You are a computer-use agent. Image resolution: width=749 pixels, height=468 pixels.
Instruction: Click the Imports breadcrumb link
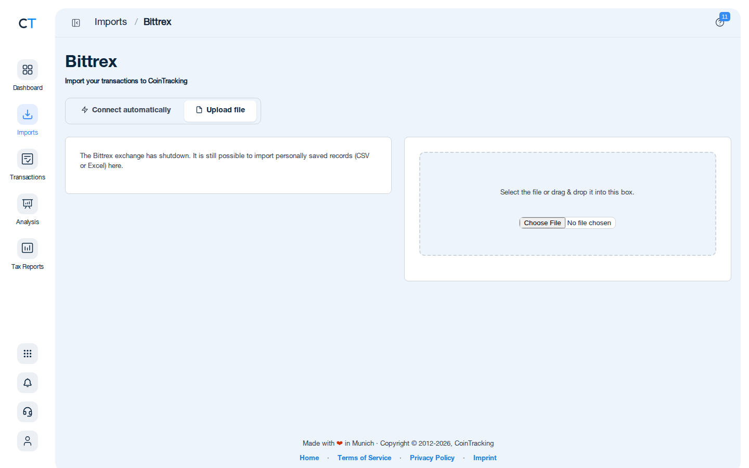click(111, 22)
